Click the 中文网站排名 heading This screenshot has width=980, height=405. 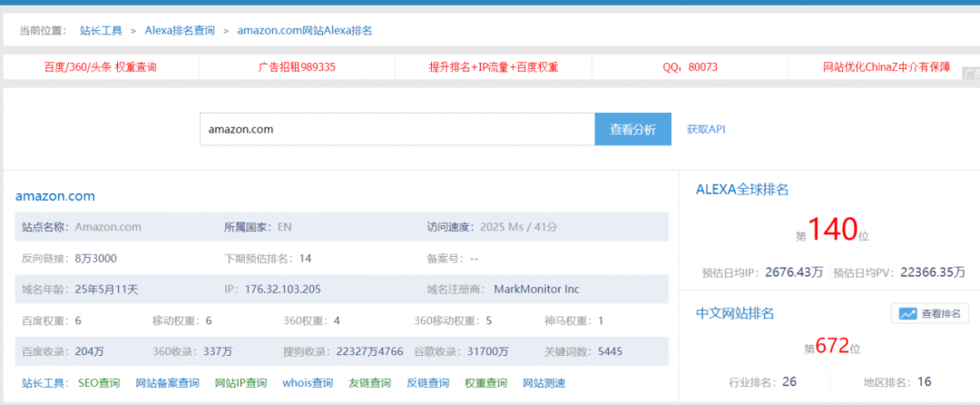click(x=735, y=312)
